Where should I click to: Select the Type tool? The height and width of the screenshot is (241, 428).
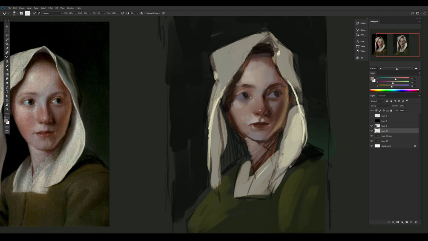tap(7, 92)
